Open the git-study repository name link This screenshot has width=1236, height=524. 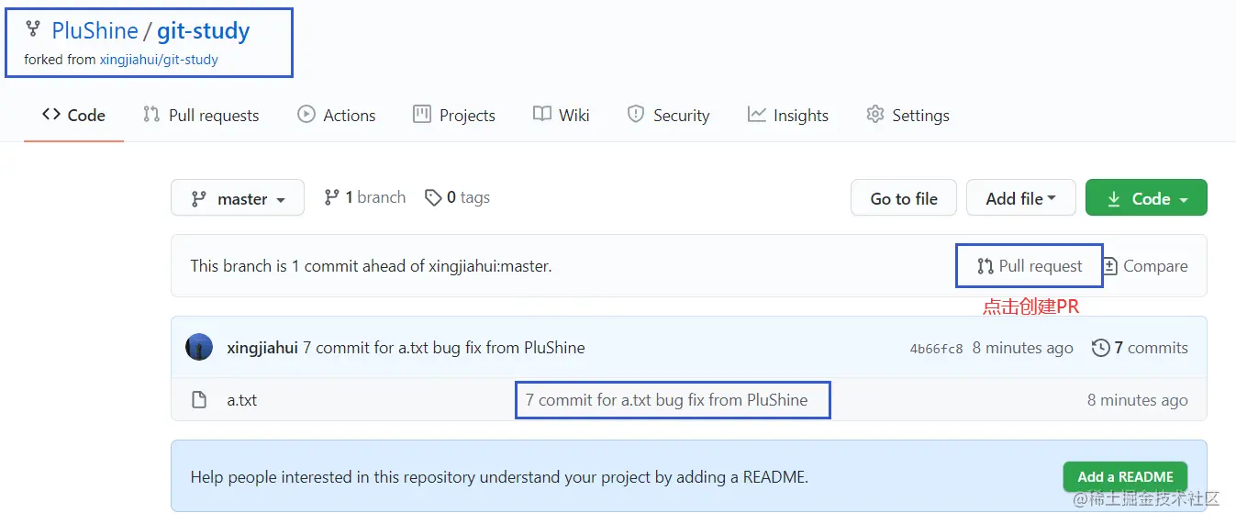[x=203, y=30]
